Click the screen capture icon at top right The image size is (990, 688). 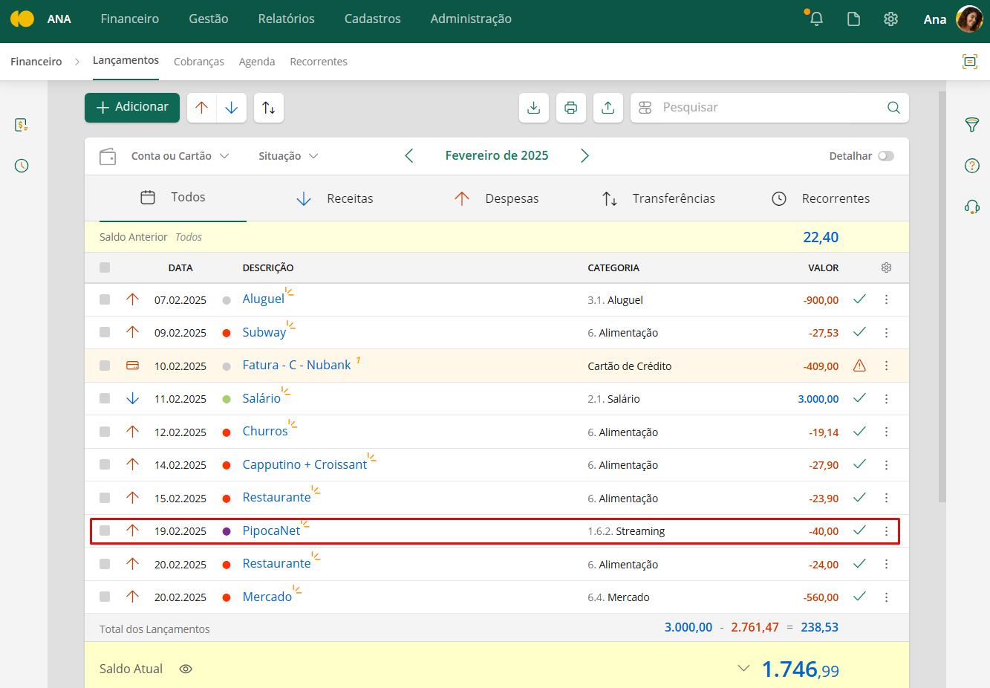[969, 62]
